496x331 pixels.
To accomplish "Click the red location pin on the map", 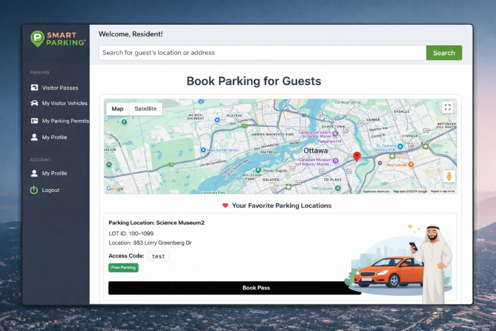I will point(357,156).
